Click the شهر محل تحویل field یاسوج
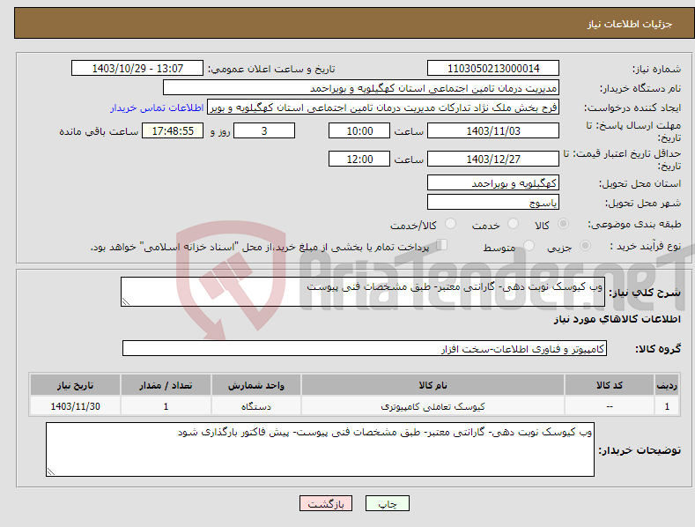Viewport: 695px width, 527px height. click(x=493, y=203)
